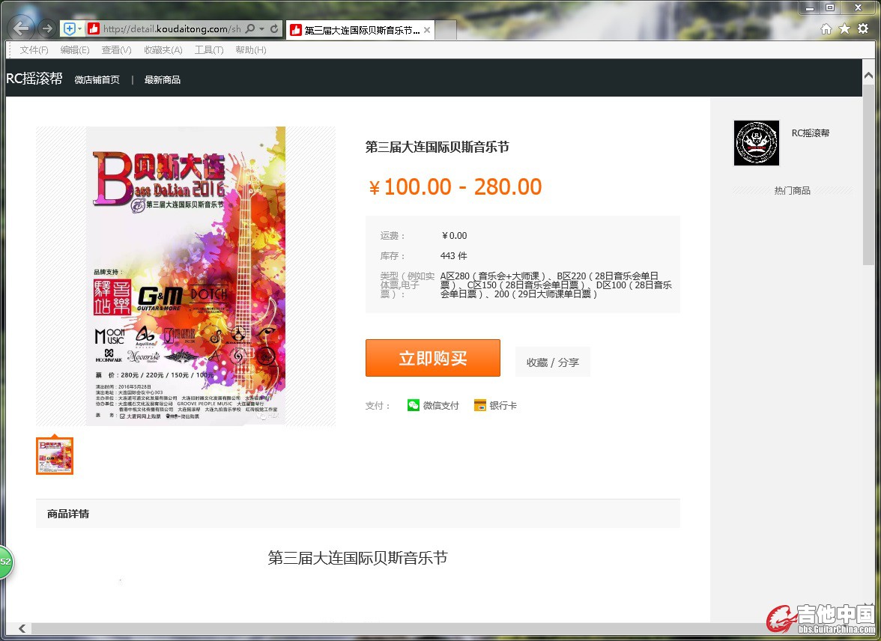This screenshot has height=641, width=881.
Task: Click the vertical scrollbar up arrow
Action: click(868, 76)
